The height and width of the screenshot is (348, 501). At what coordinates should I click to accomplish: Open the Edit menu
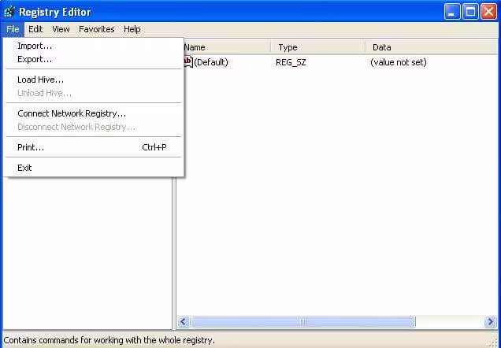coord(35,29)
